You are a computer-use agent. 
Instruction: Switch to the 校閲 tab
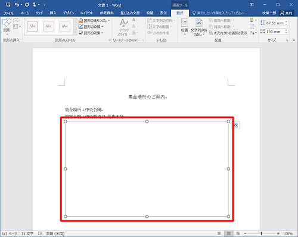pyautogui.click(x=150, y=13)
